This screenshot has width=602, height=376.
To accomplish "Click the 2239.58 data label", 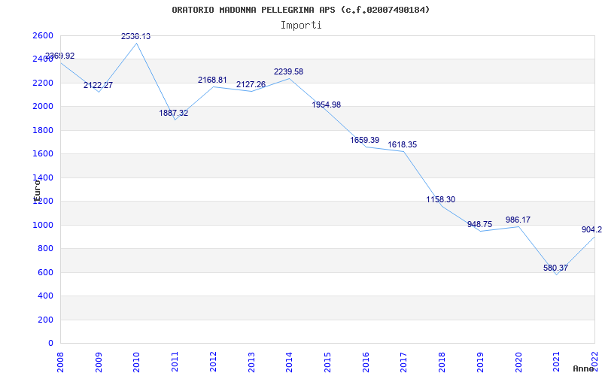I will 288,71.
